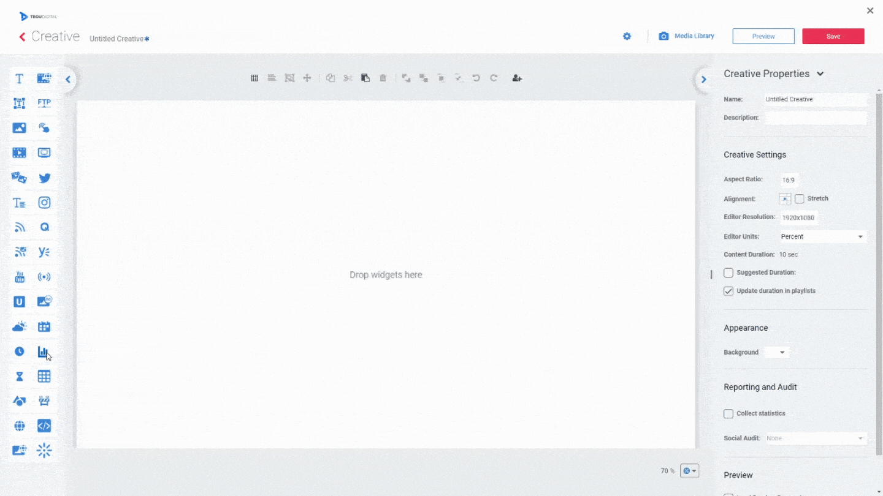Open the Editor Units dropdown
The height and width of the screenshot is (496, 883).
coord(823,236)
